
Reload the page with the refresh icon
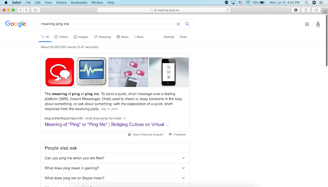[228, 10]
